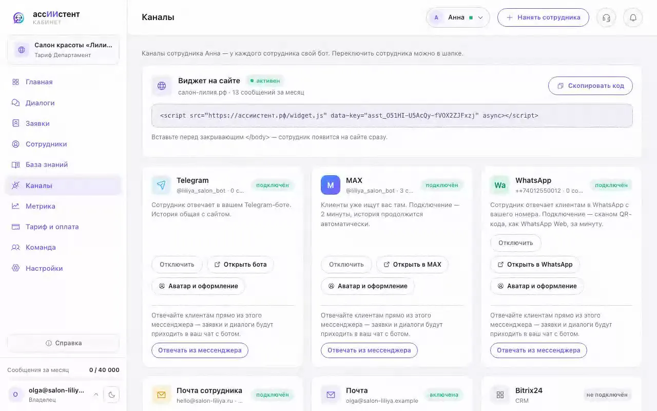Click the globe icon beside Салон красоты

click(22, 50)
